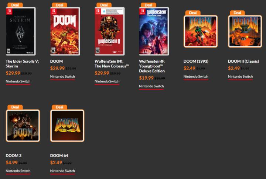Screen dimensions: 266x179
Task: Click Nintendo Switch label under DOOM (1993)
Action: click(x=196, y=77)
